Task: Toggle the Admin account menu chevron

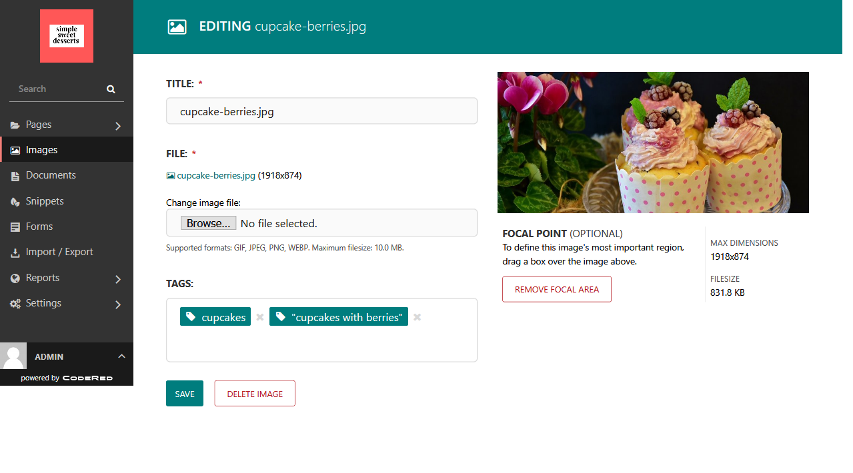Action: pyautogui.click(x=121, y=356)
